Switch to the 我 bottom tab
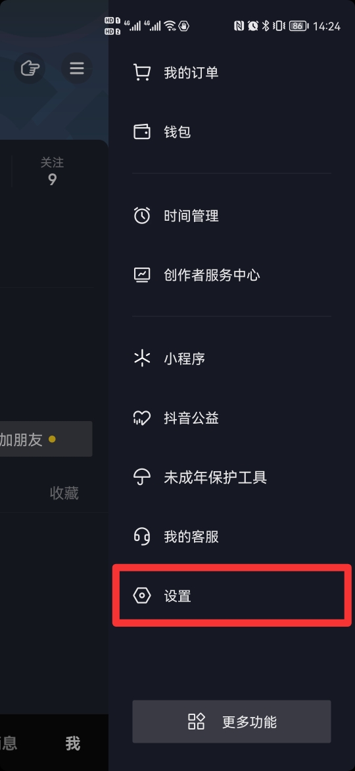355x771 pixels. click(x=72, y=743)
